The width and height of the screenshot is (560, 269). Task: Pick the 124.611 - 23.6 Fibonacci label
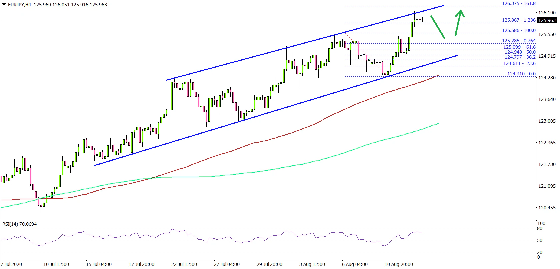519,63
